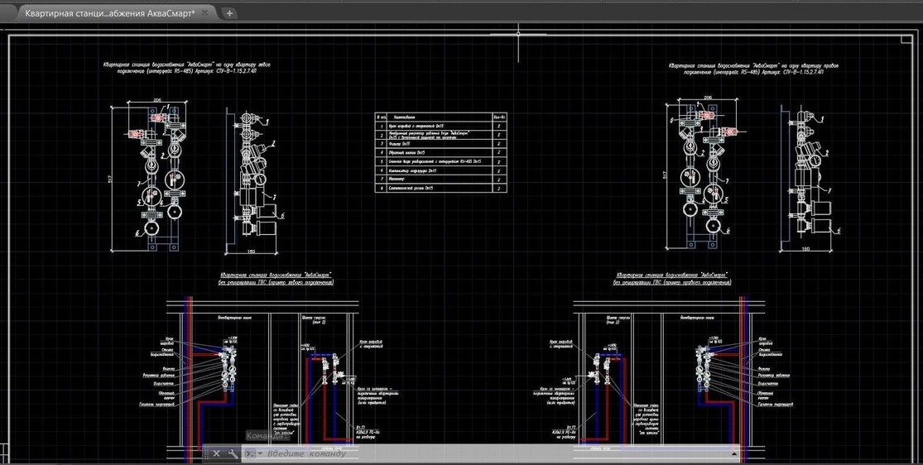Expand the command history arrow
923x465 pixels.
click(x=734, y=453)
